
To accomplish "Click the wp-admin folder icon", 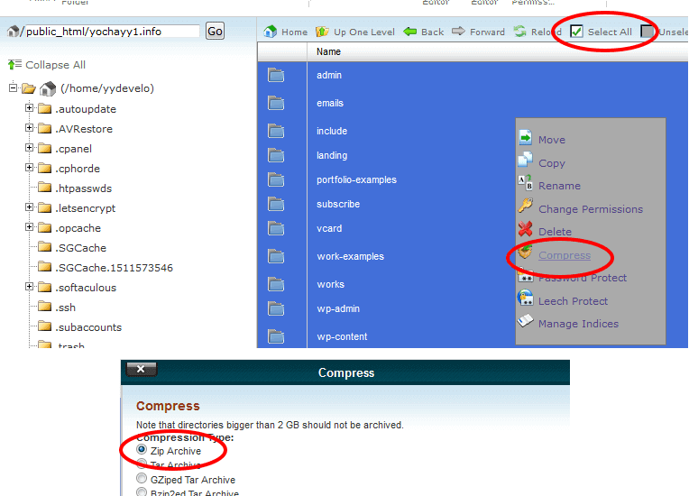I will tap(276, 308).
